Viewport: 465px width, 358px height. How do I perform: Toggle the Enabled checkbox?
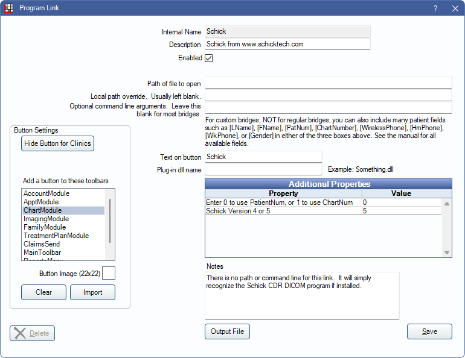point(209,58)
